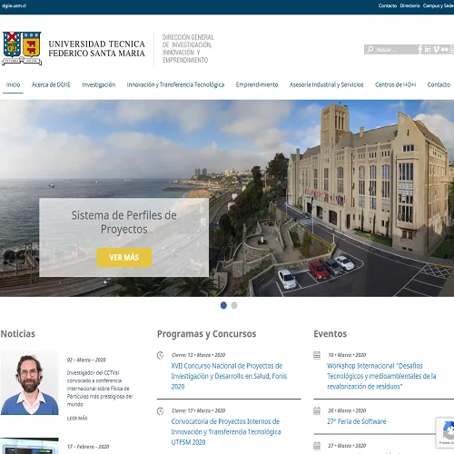Open the Facebook social icon
The height and width of the screenshot is (454, 454).
(x=420, y=49)
